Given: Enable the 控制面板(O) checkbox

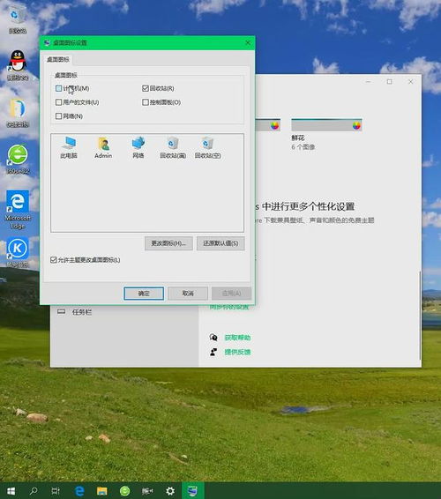Looking at the screenshot, I should point(146,102).
